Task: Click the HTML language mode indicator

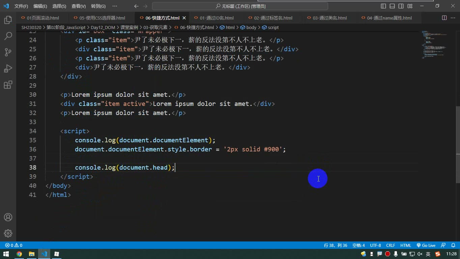Action: tap(406, 245)
